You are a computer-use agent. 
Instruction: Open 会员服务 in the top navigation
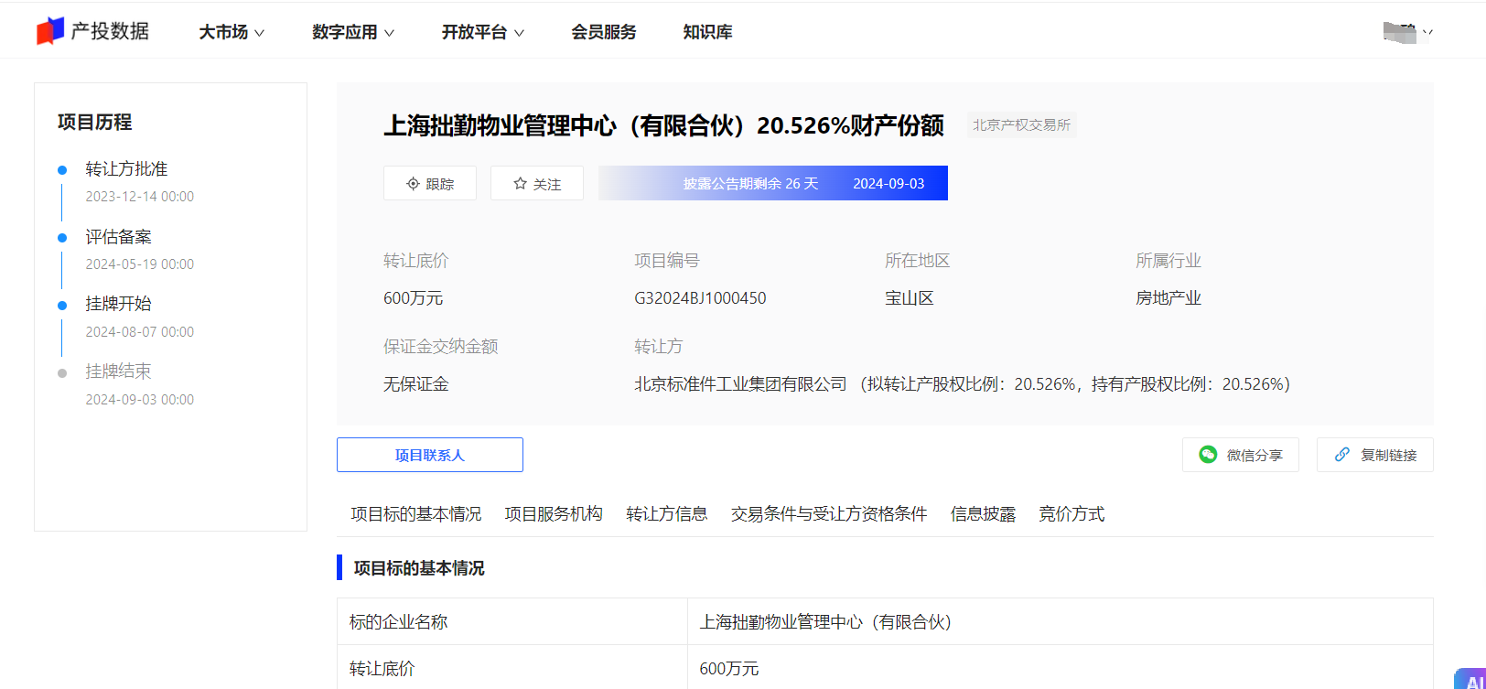(x=604, y=32)
